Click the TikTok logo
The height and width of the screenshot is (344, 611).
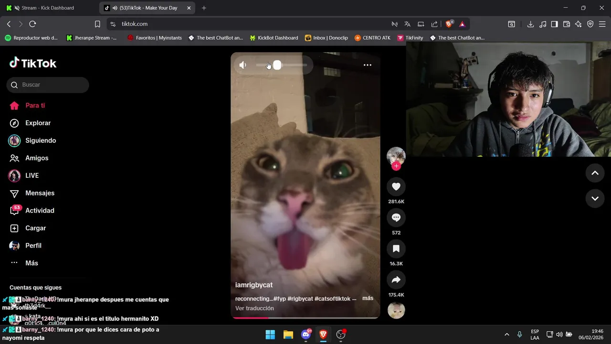tap(33, 63)
